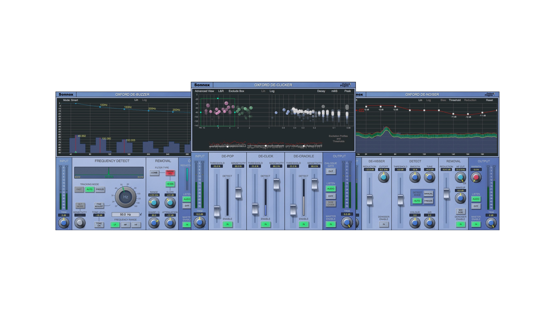Toggle the ALT MODE button
This screenshot has height=312, width=555.
[x=80, y=206]
